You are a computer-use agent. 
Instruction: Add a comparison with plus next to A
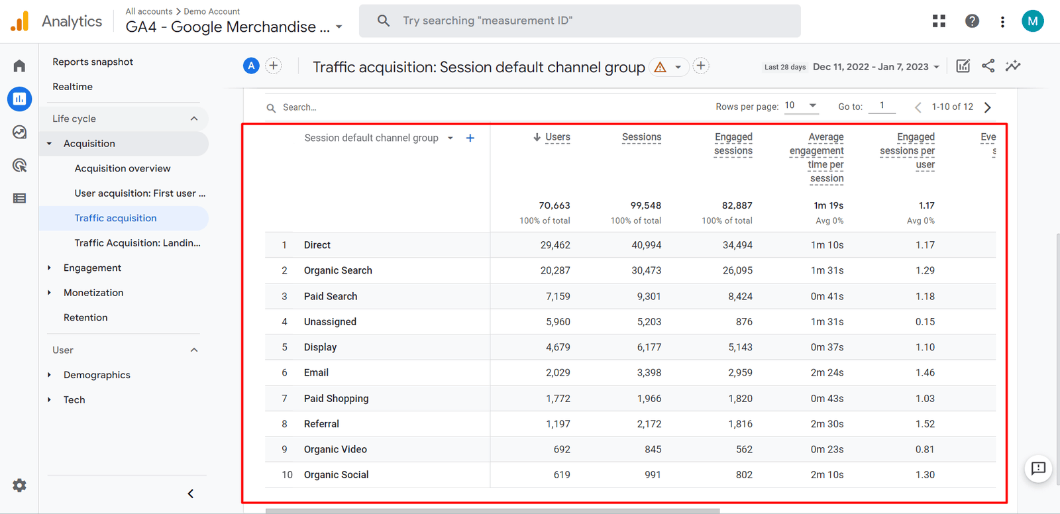(x=274, y=66)
